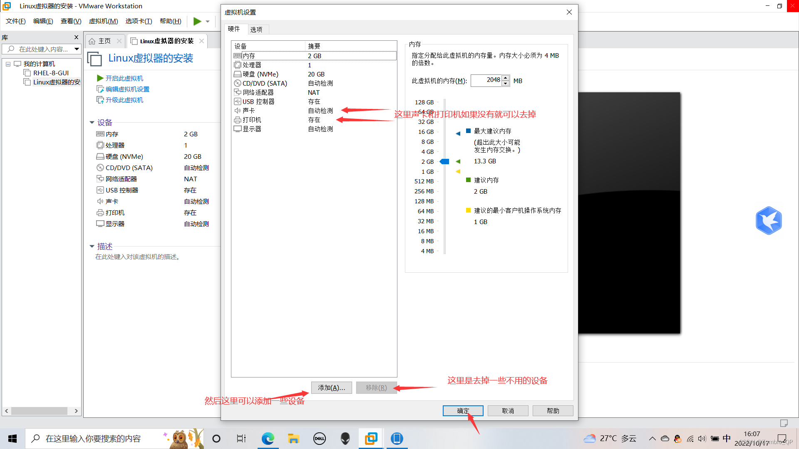Click 取消 button
The width and height of the screenshot is (799, 449).
(508, 411)
